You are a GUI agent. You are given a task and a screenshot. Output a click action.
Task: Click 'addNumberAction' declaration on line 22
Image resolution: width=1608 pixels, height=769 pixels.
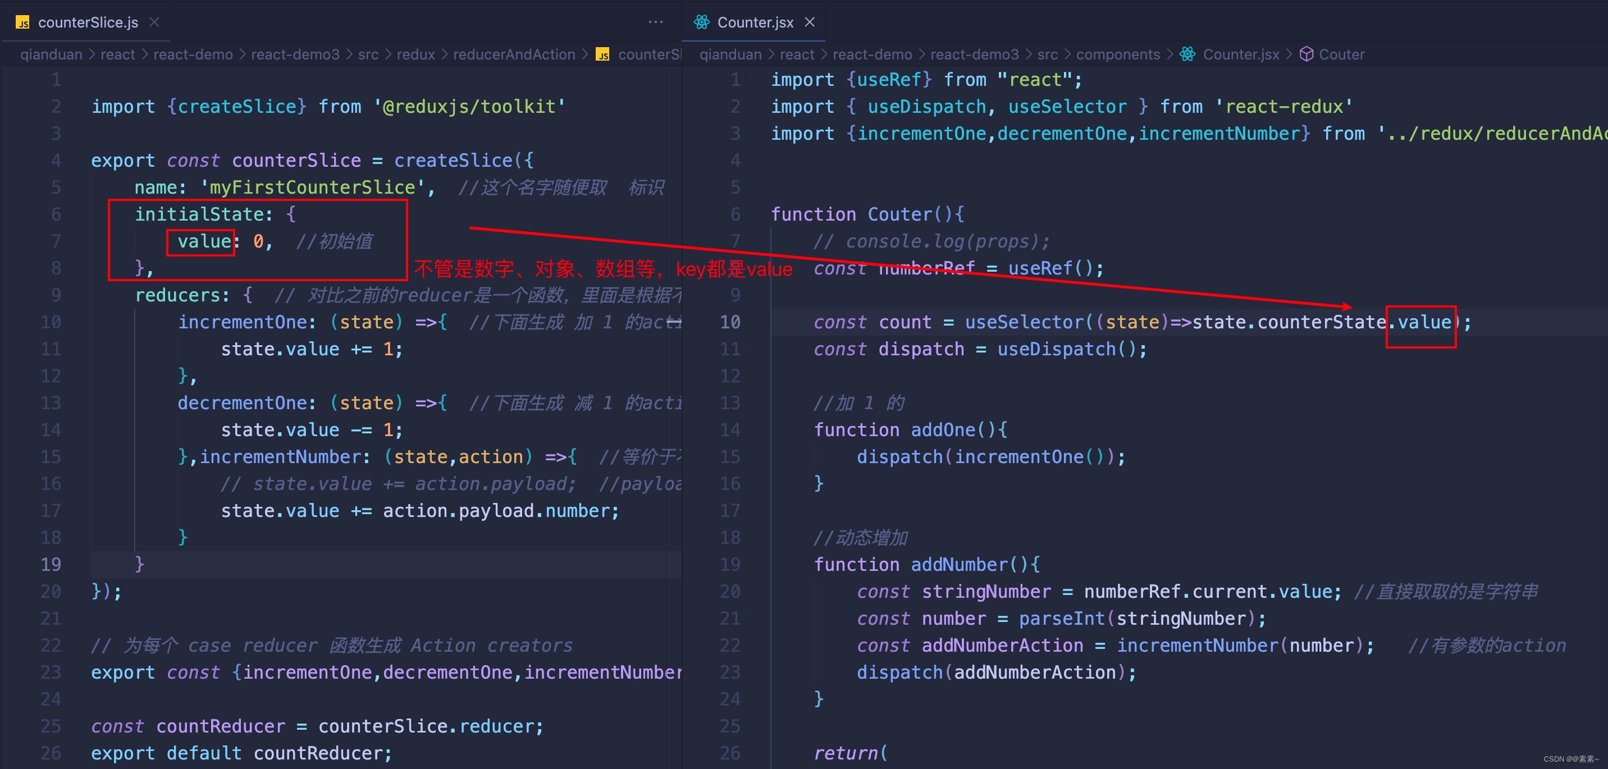point(1003,646)
